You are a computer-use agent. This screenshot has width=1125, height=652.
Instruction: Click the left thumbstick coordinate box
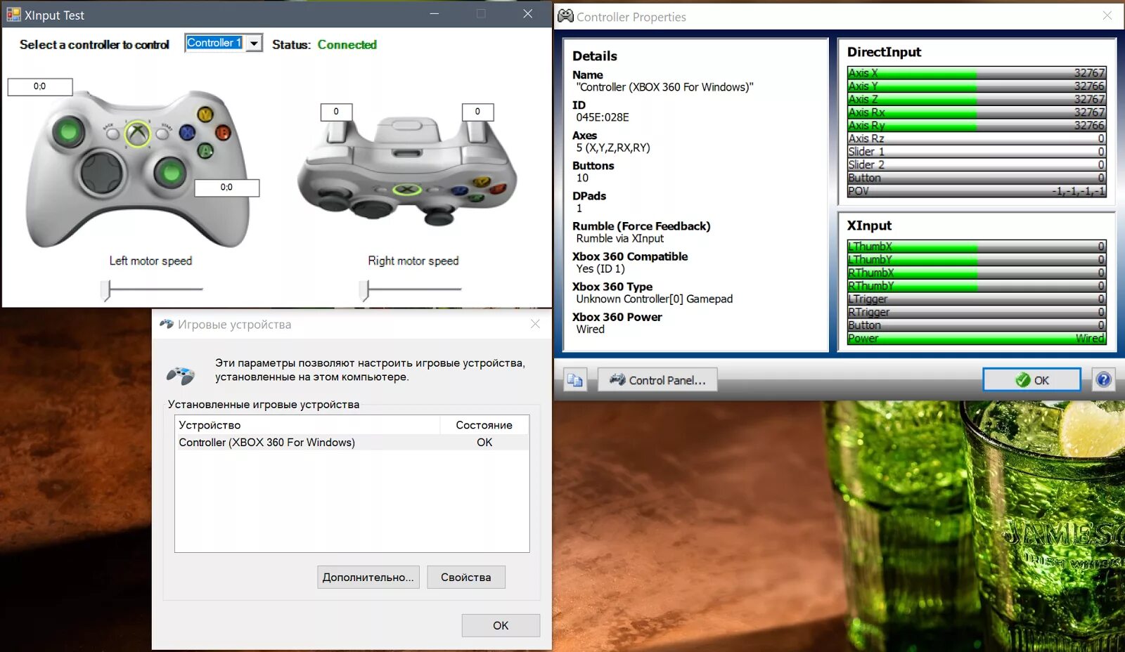(x=40, y=86)
